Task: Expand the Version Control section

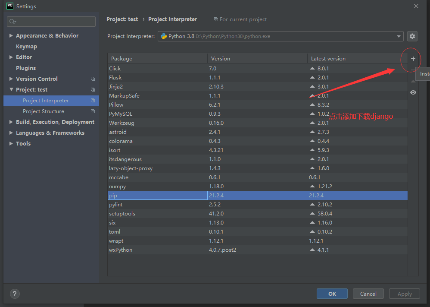Action: [x=11, y=79]
